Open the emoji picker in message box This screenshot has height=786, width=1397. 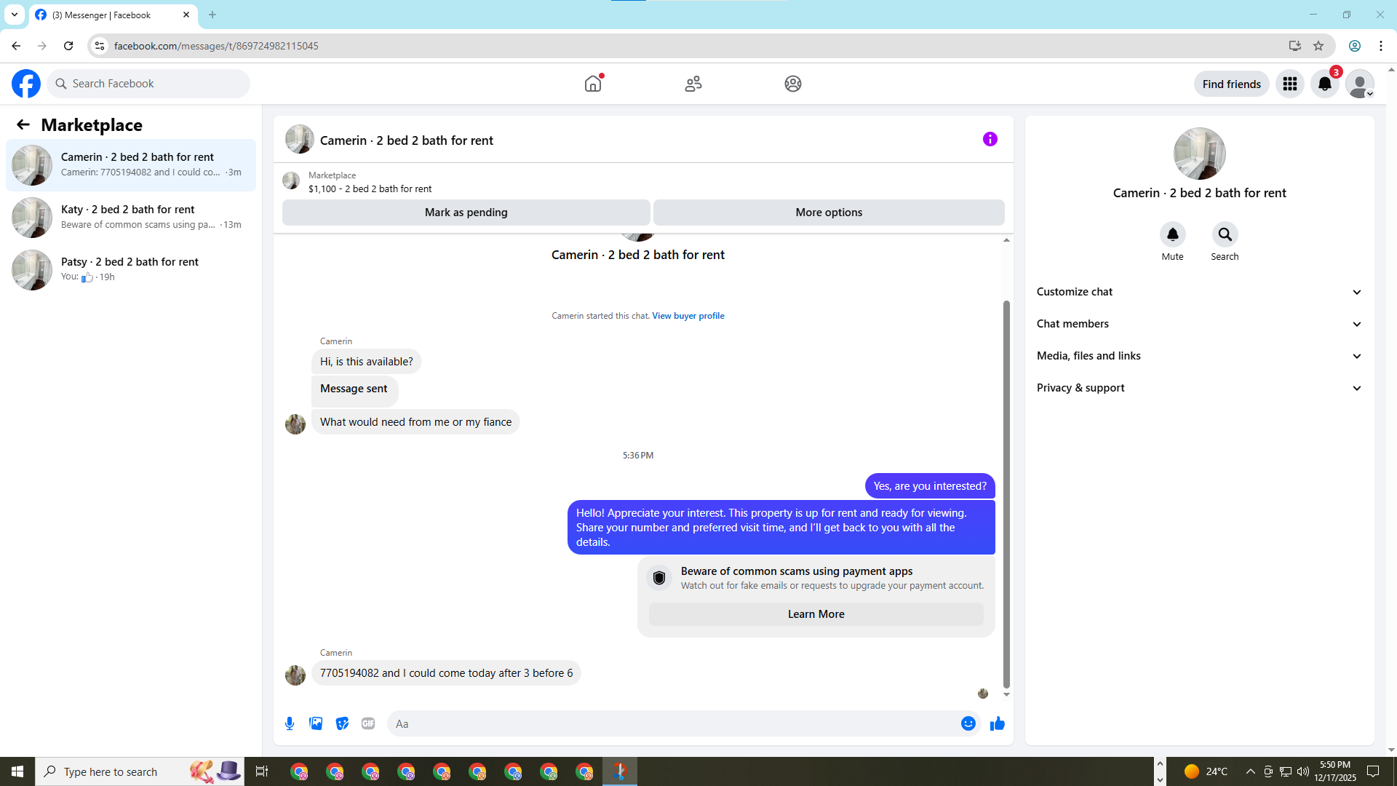[968, 723]
